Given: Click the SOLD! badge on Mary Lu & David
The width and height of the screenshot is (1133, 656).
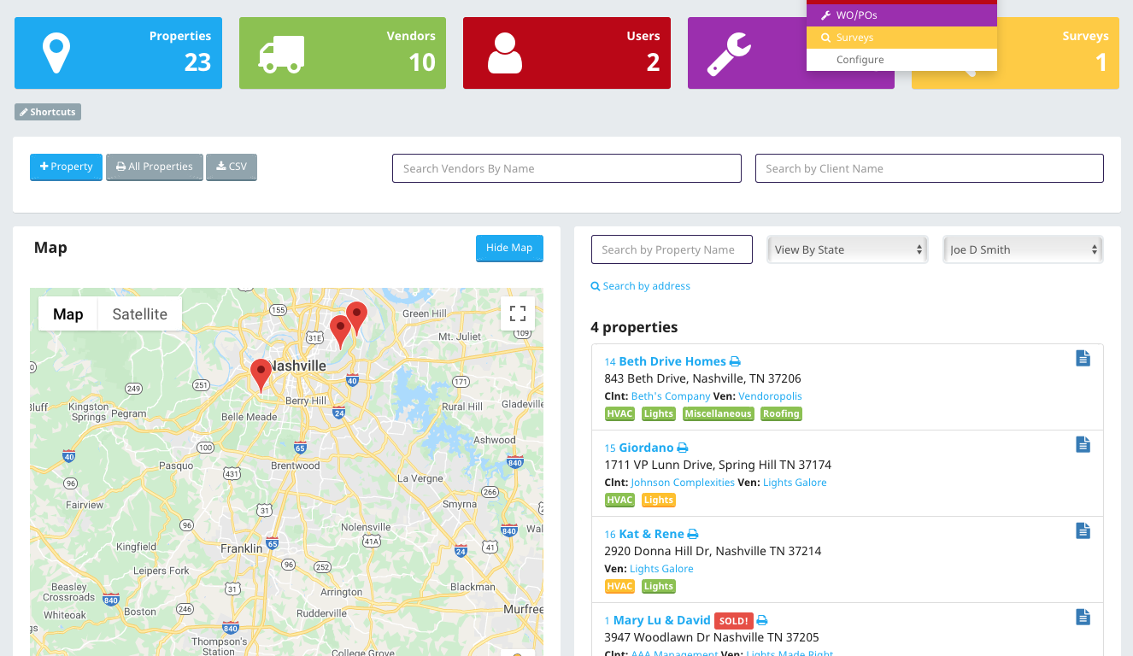Looking at the screenshot, I should click(x=733, y=621).
